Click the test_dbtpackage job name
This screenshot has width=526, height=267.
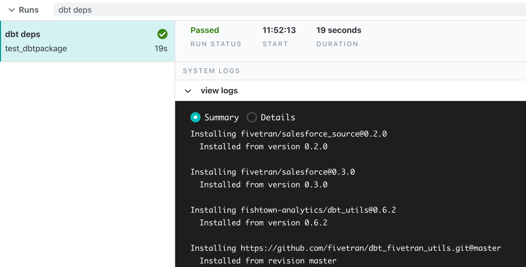pos(36,48)
